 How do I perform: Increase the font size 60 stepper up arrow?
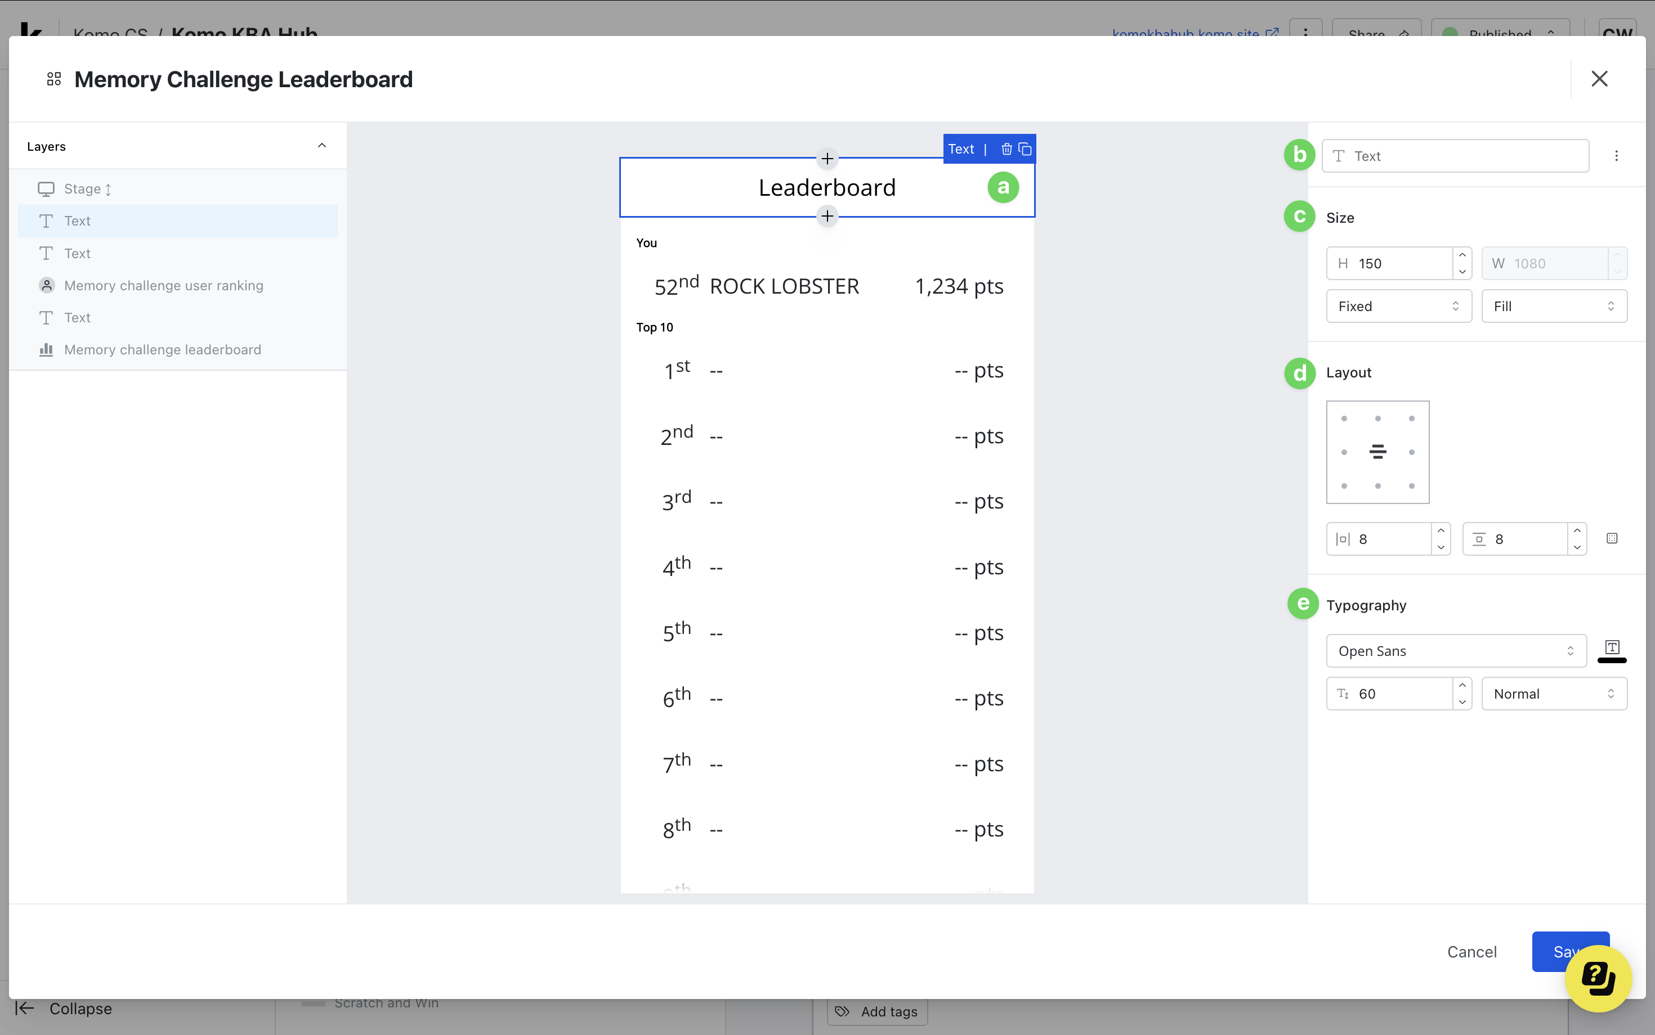click(1462, 686)
